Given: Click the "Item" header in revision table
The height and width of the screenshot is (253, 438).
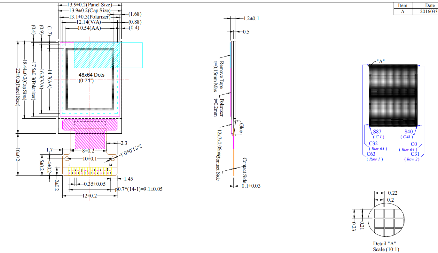Looking at the screenshot, I should pos(403,5).
